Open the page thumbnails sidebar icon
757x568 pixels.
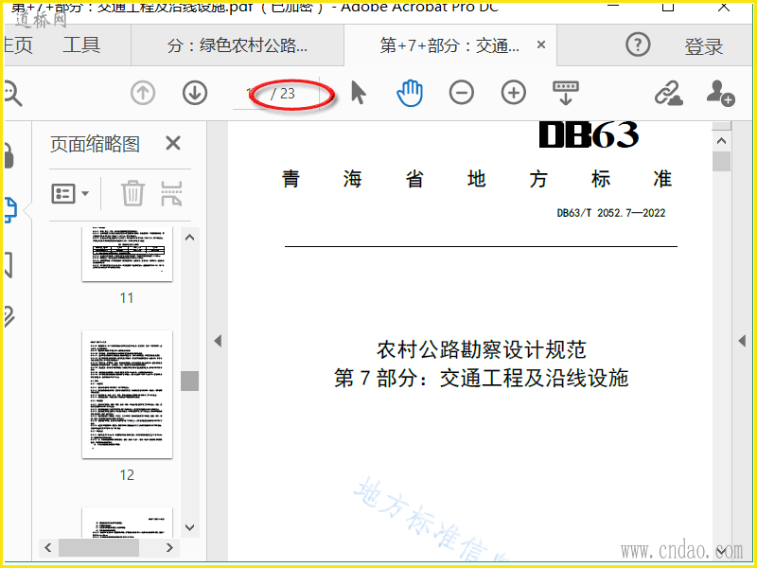pyautogui.click(x=10, y=210)
